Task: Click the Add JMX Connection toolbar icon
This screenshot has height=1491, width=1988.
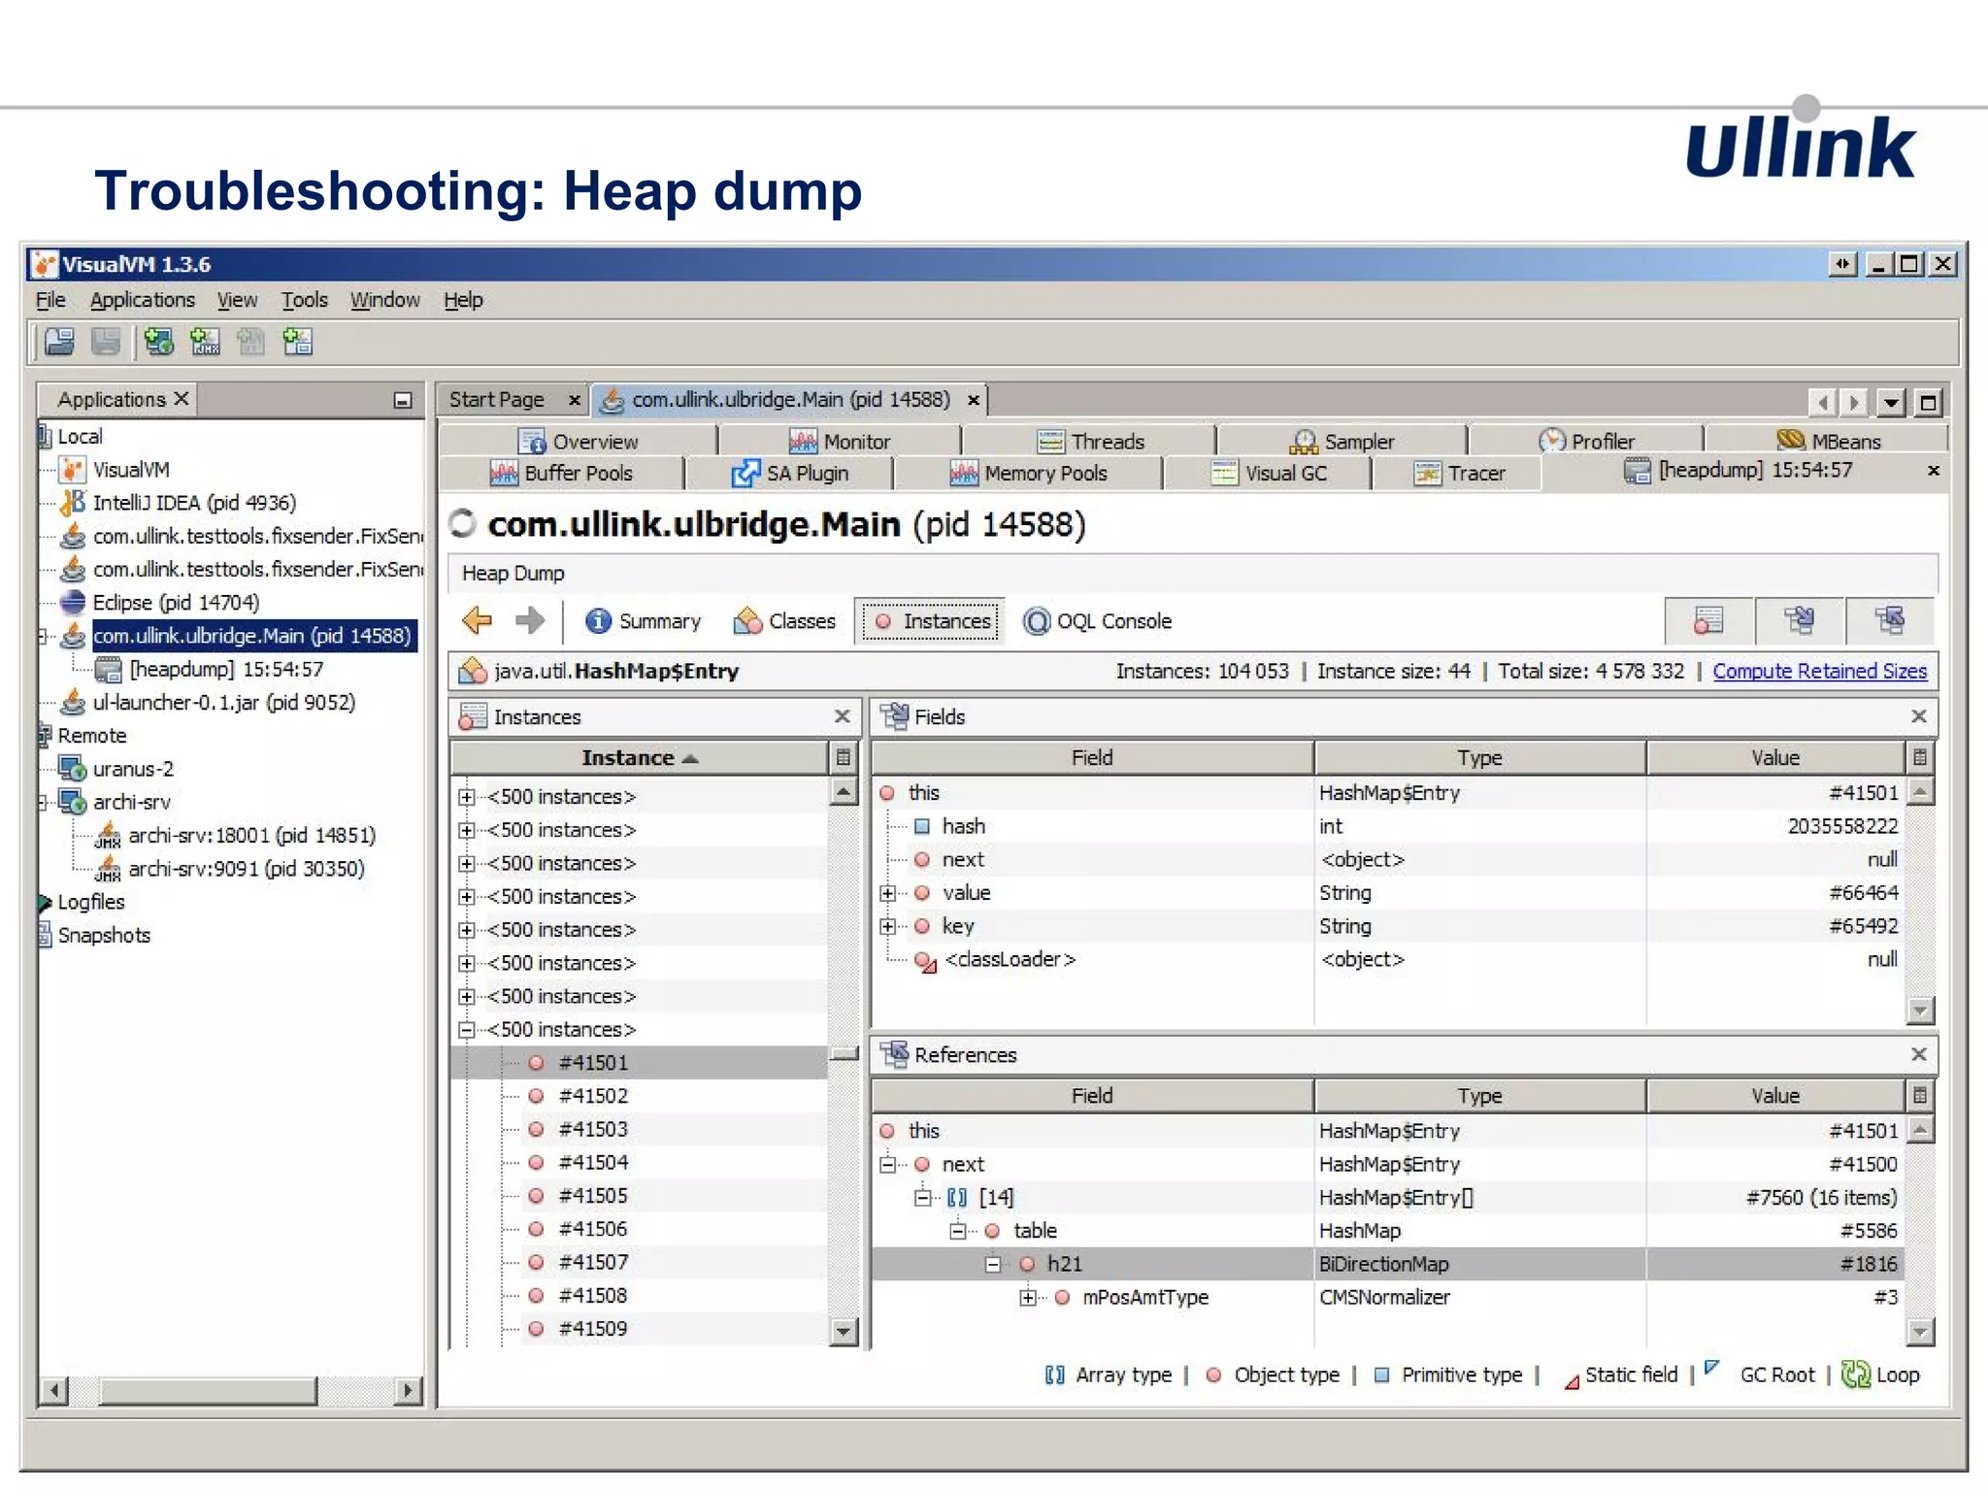Action: click(x=205, y=342)
